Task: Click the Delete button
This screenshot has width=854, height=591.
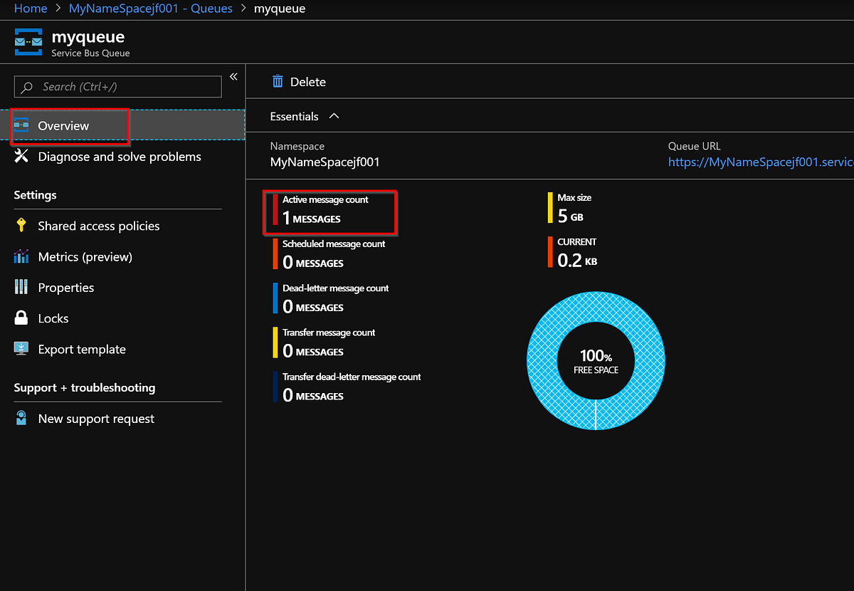Action: coord(299,81)
